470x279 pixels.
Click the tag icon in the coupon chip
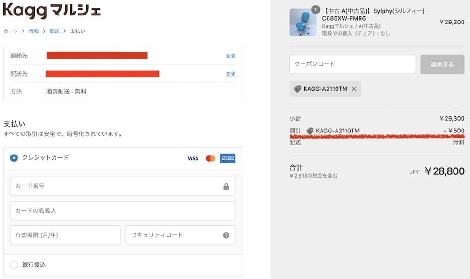298,89
